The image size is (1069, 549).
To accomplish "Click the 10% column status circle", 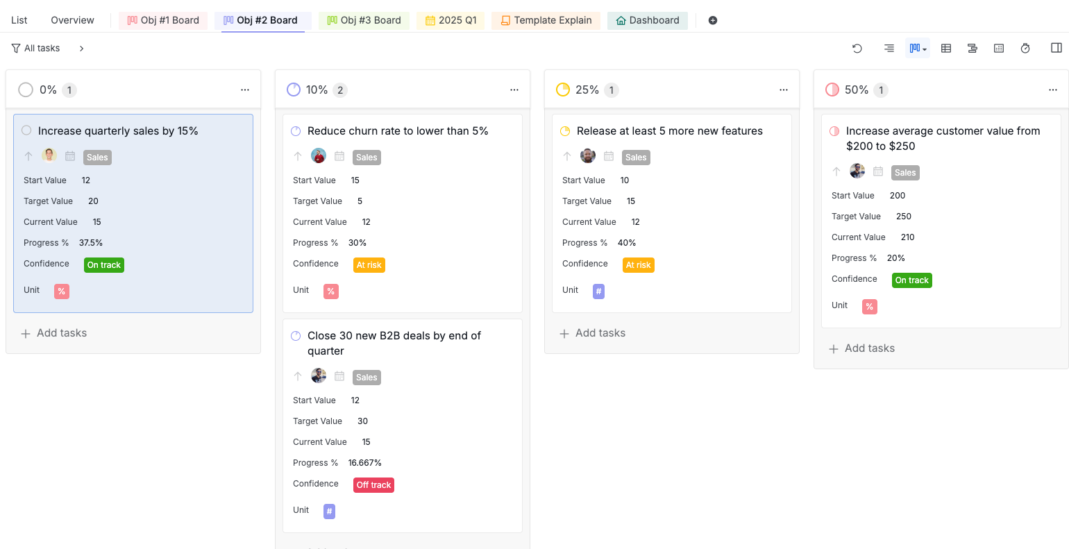I will [x=294, y=90].
